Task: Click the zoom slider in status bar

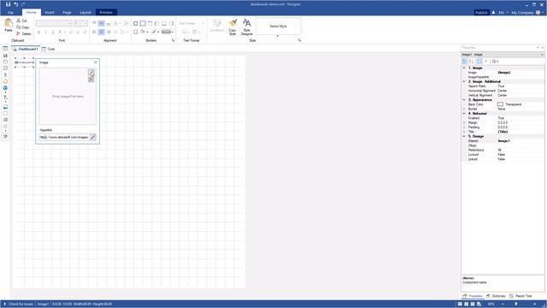Action: (x=516, y=305)
